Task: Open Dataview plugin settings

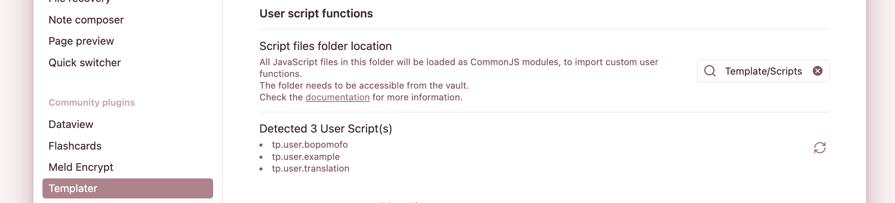Action: point(71,124)
